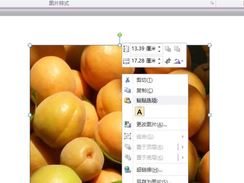Viewport: 244px width, 183px height.
Task: Choose 更改图片(A)... from context menu
Action: click(155, 125)
